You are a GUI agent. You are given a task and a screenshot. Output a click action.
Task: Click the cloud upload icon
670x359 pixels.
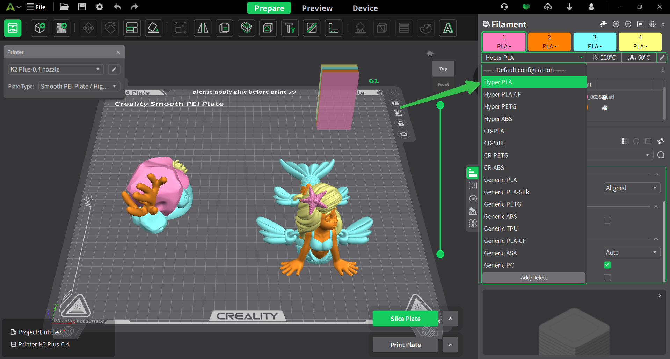548,7
